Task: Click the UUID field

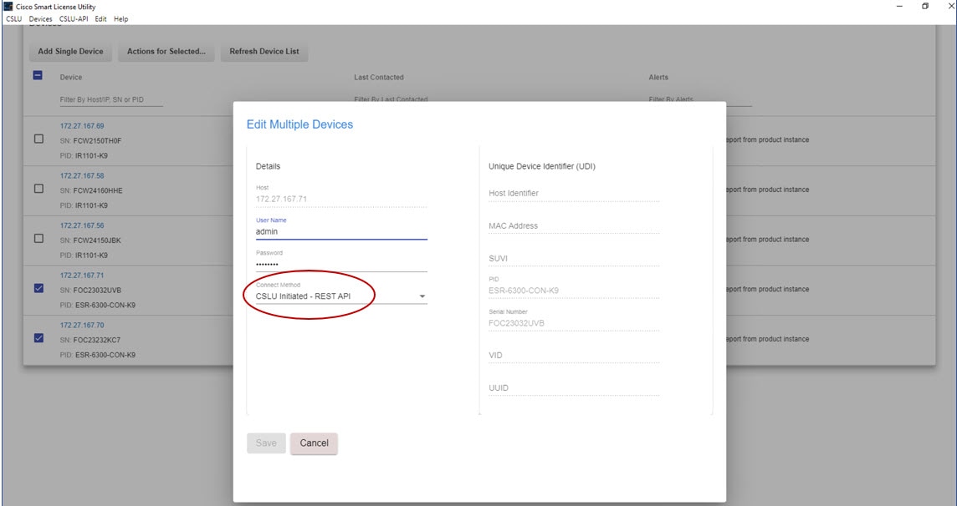Action: tap(574, 388)
